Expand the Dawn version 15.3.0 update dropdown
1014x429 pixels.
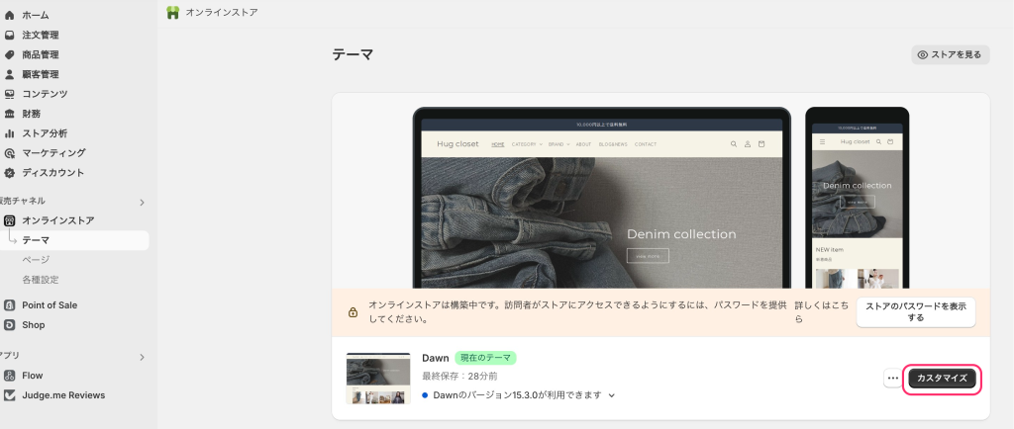612,395
